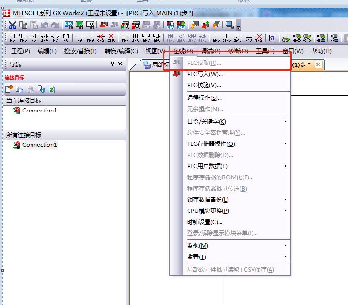
Task: Click the green refresh icon in navigation panel
Action: coord(52,89)
